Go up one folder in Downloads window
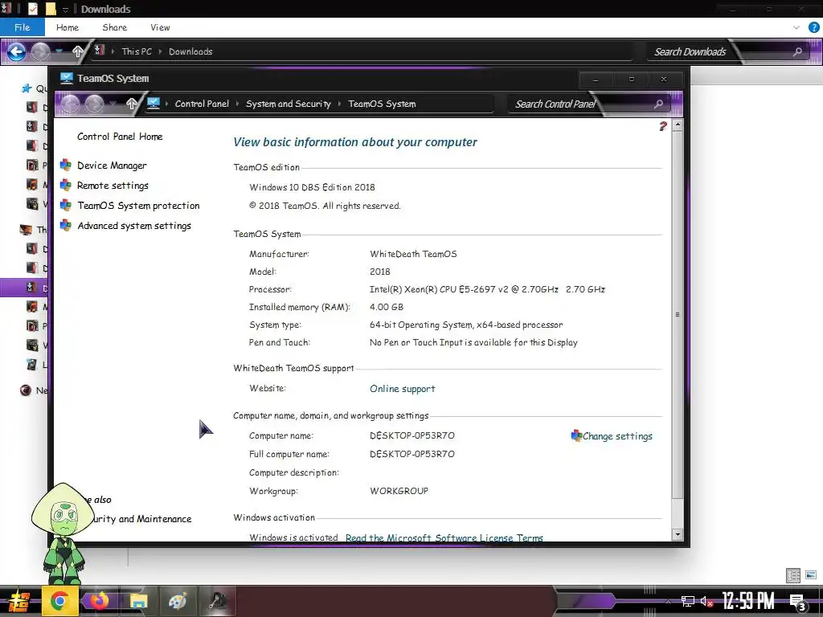823x617 pixels. pyautogui.click(x=78, y=51)
